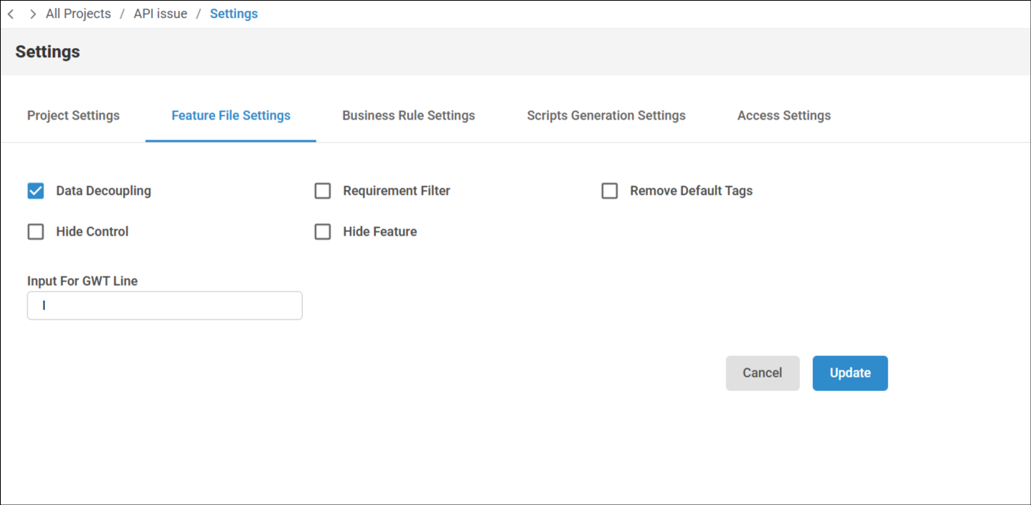Switch to Scripts Generation Settings tab
1031x505 pixels.
(606, 115)
